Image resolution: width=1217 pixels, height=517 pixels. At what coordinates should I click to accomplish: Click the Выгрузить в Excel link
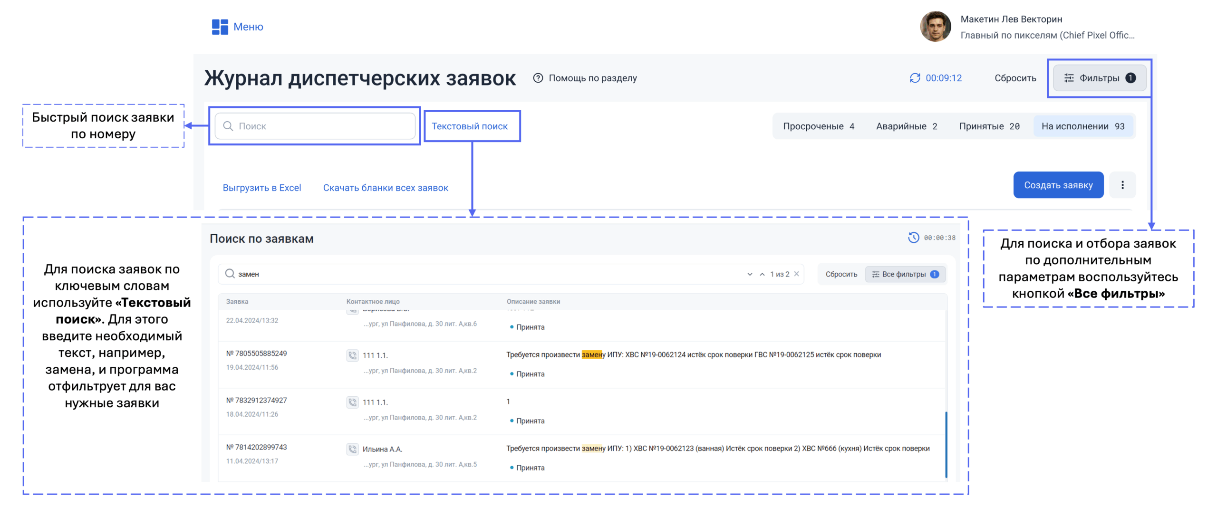(262, 188)
